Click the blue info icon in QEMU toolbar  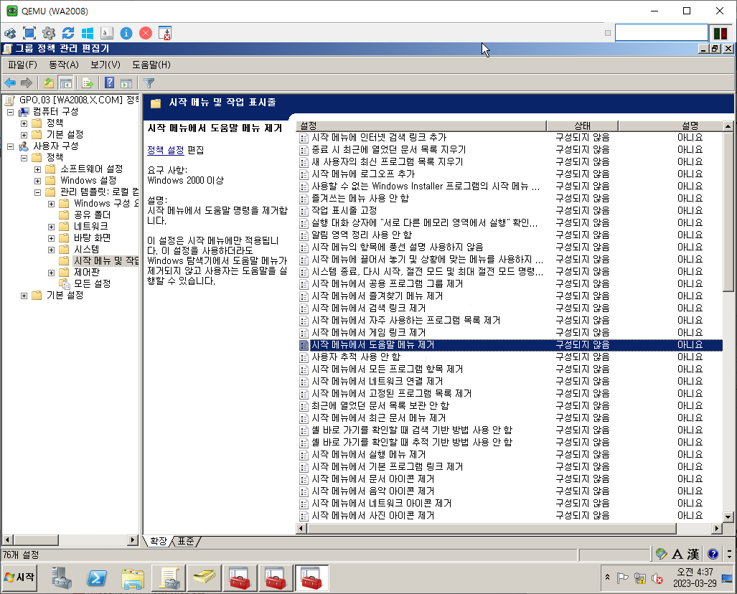pyautogui.click(x=126, y=33)
